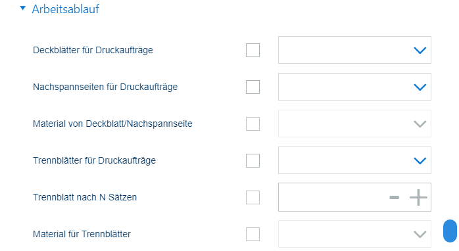Tick the Nachspannseiten für Druckaufträge checkbox
Image resolution: width=459 pixels, height=251 pixels.
pos(253,87)
